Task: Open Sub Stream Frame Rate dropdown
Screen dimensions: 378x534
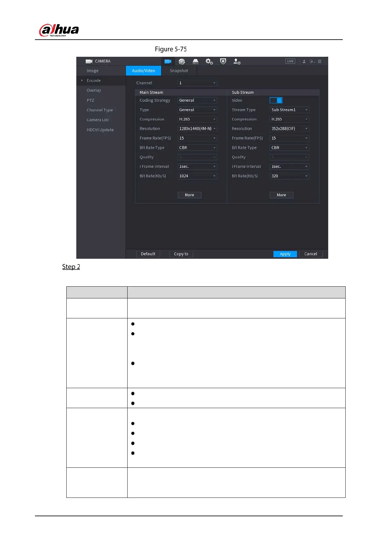Action: click(x=289, y=138)
